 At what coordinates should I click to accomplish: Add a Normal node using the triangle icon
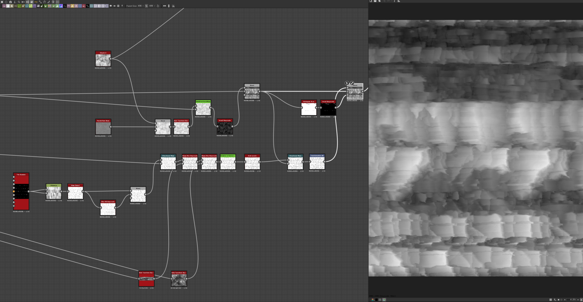coord(72,6)
